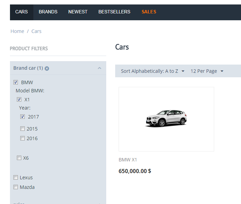Open the CARS menu item

pyautogui.click(x=22, y=12)
